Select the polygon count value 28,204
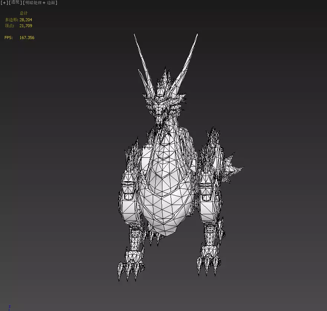Image resolution: width=327 pixels, height=311 pixels. (26, 20)
